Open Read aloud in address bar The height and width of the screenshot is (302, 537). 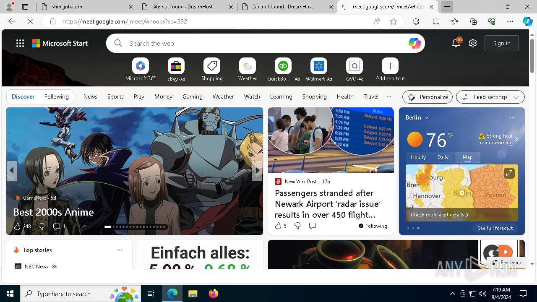tap(377, 21)
